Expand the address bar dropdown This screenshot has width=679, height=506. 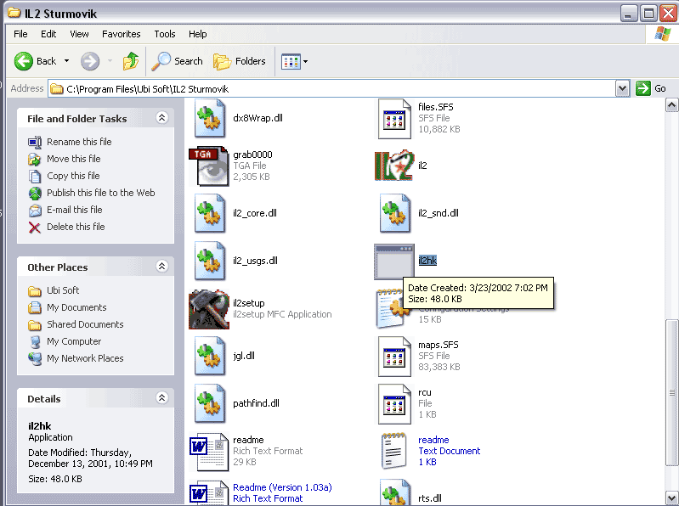[x=622, y=88]
